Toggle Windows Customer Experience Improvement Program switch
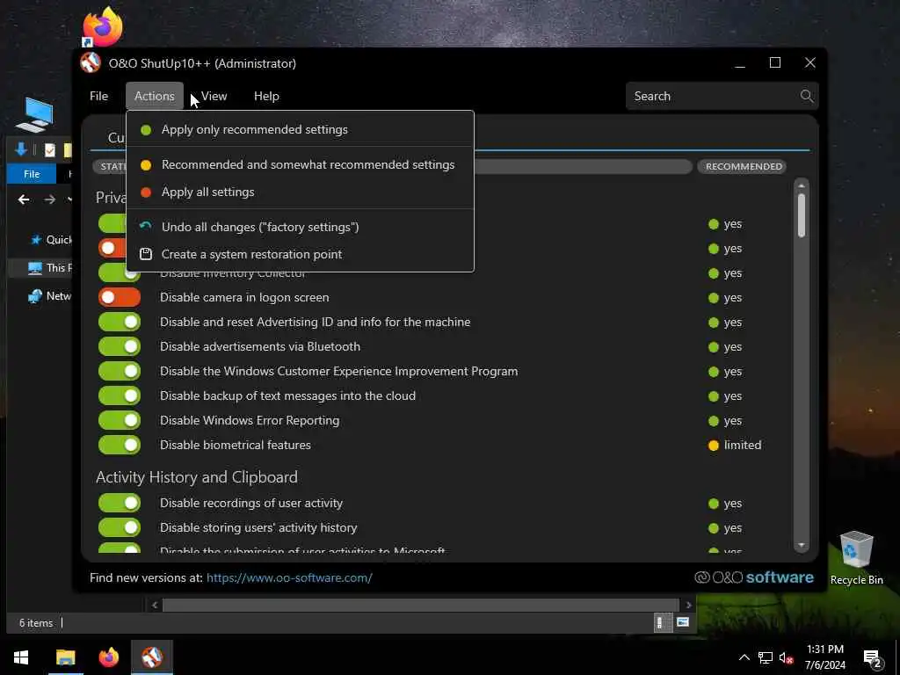900x675 pixels. click(120, 372)
